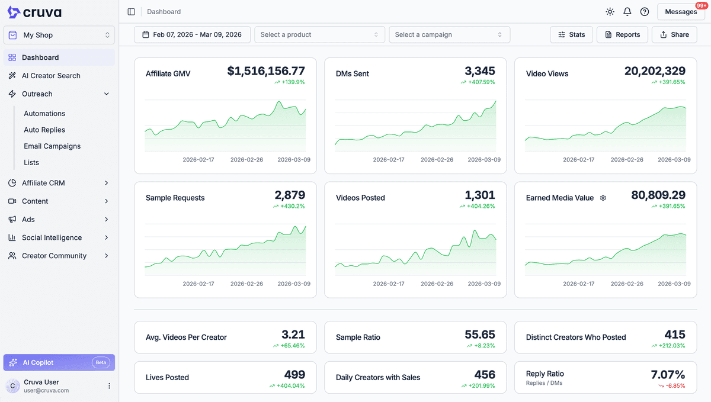Open the Select a product dropdown
Viewport: 711px width, 402px height.
click(319, 34)
